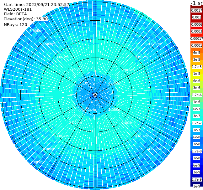Pick the 1e-8 color scale label
This screenshot has height=190, width=203.
coord(197,158)
